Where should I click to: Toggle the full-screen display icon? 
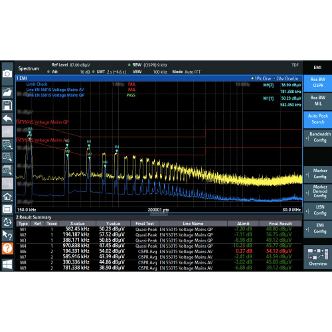pyautogui.click(x=7, y=209)
